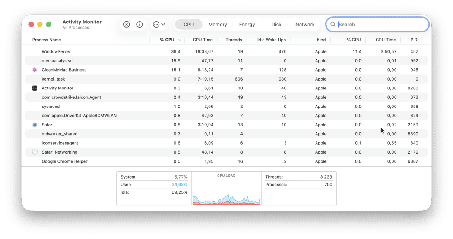Sort processes by the Threads column
Screen dimensions: 453x239
tap(233, 40)
